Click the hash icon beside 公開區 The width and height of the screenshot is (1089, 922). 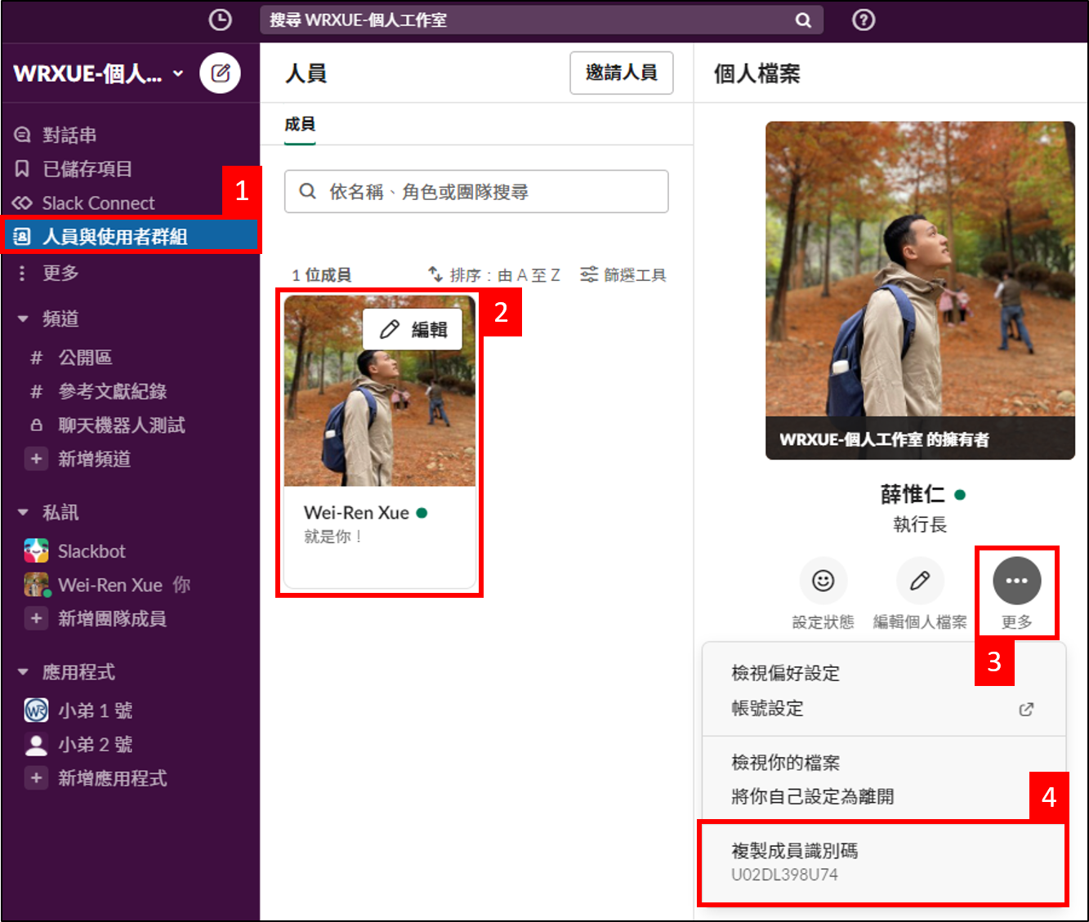[36, 358]
